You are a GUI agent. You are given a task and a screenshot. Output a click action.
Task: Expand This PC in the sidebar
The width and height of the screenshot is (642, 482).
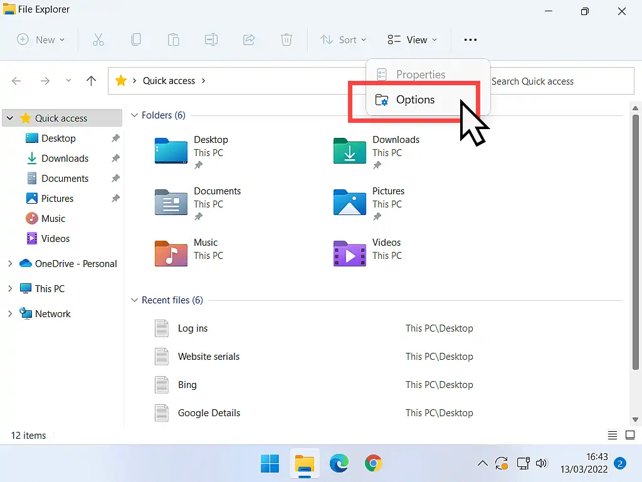pyautogui.click(x=9, y=288)
